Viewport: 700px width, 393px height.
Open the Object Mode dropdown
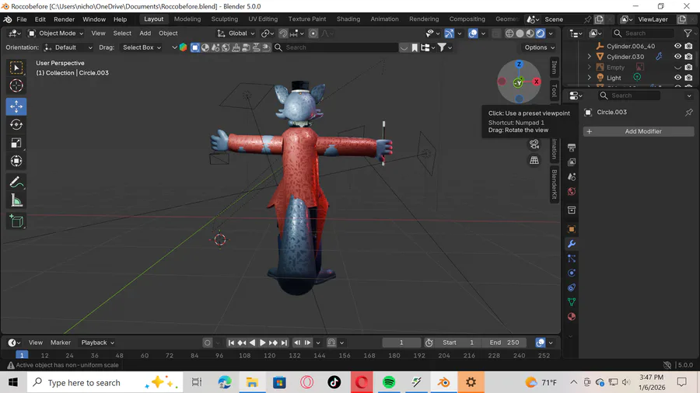tap(58, 33)
